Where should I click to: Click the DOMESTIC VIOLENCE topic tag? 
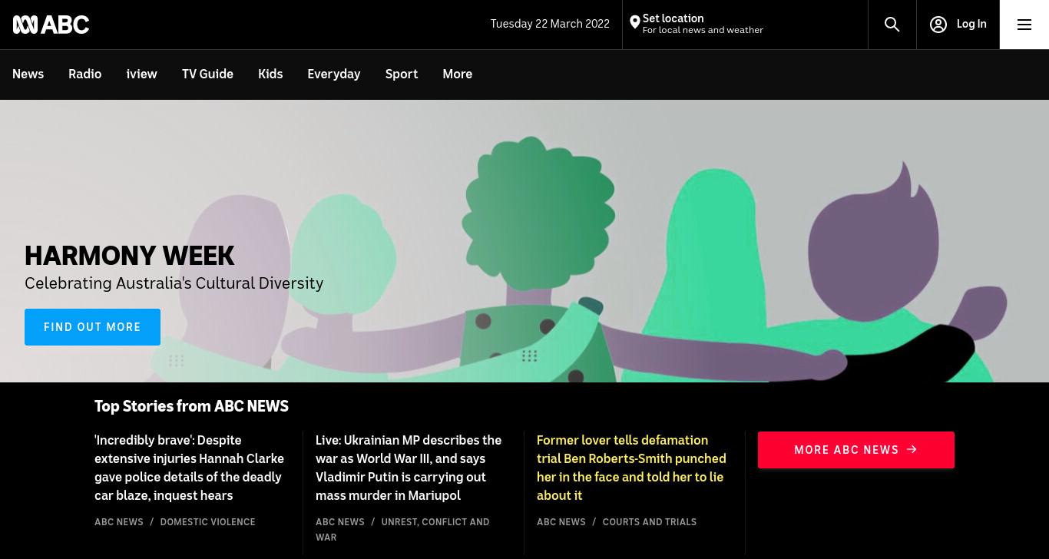point(207,522)
